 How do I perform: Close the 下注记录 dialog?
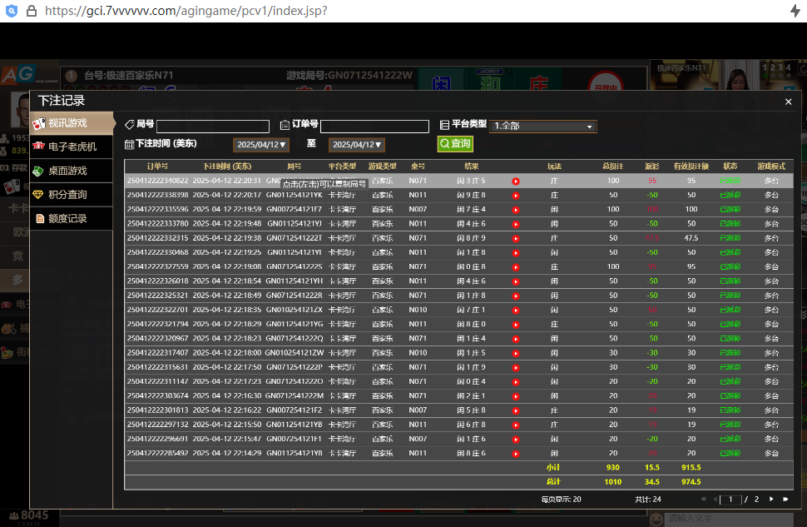tap(788, 102)
